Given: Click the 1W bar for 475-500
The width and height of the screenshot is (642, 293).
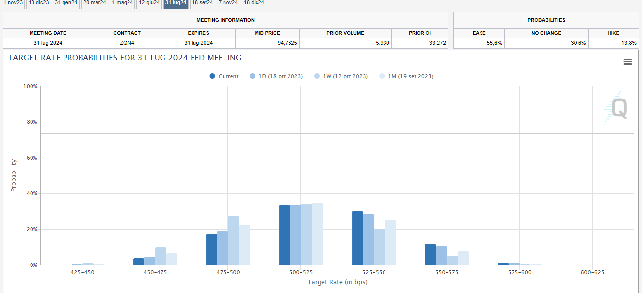Looking at the screenshot, I should pos(233,241).
